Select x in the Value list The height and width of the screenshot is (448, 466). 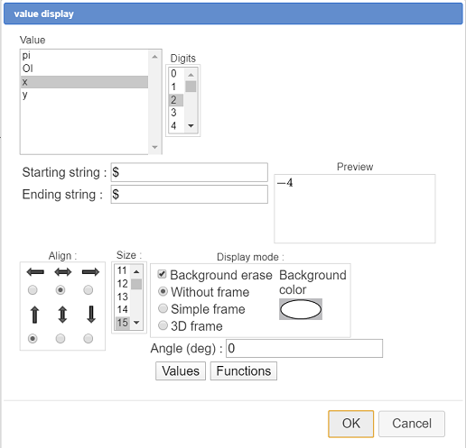(84, 82)
